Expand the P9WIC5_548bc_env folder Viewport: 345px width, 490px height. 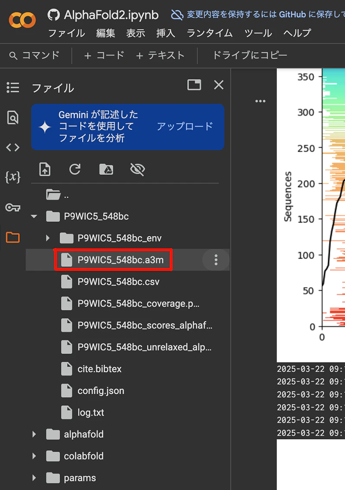coord(48,238)
